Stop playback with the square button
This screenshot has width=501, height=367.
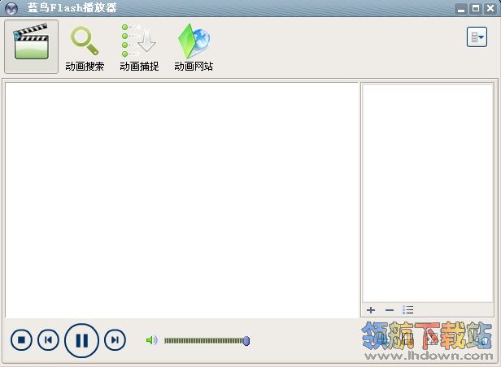21,340
